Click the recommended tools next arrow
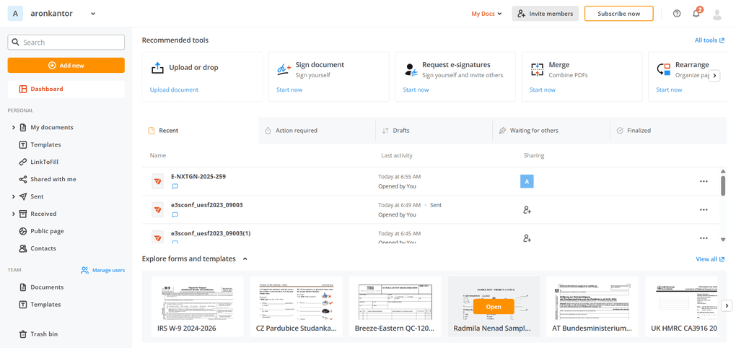Image resolution: width=736 pixels, height=348 pixels. coord(714,76)
